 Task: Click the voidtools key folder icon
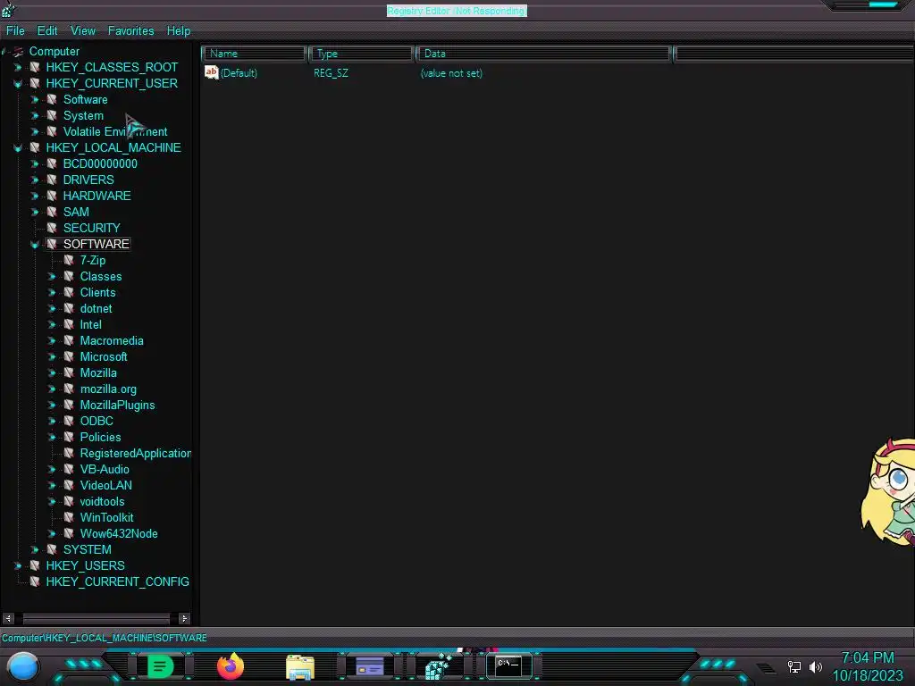tap(69, 502)
